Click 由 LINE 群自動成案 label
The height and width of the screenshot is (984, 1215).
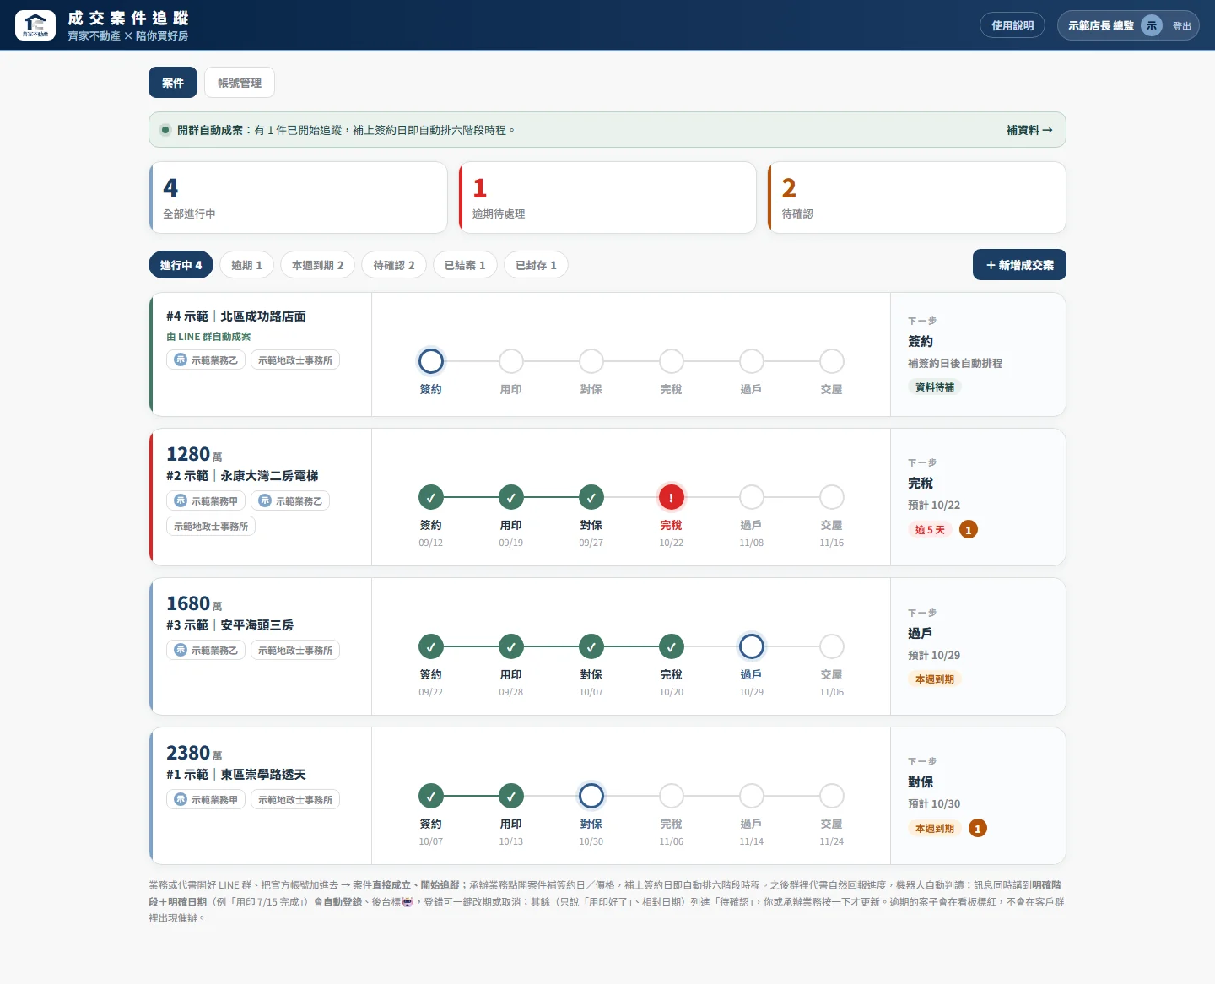pos(208,337)
